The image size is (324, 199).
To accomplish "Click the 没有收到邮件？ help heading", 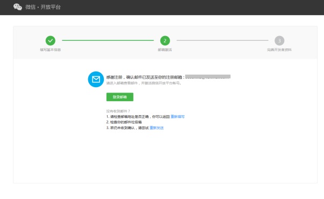I will 118,111.
